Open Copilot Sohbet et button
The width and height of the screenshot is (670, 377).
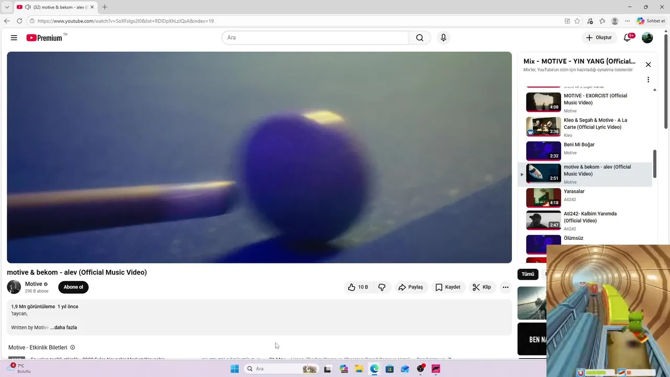click(x=651, y=21)
